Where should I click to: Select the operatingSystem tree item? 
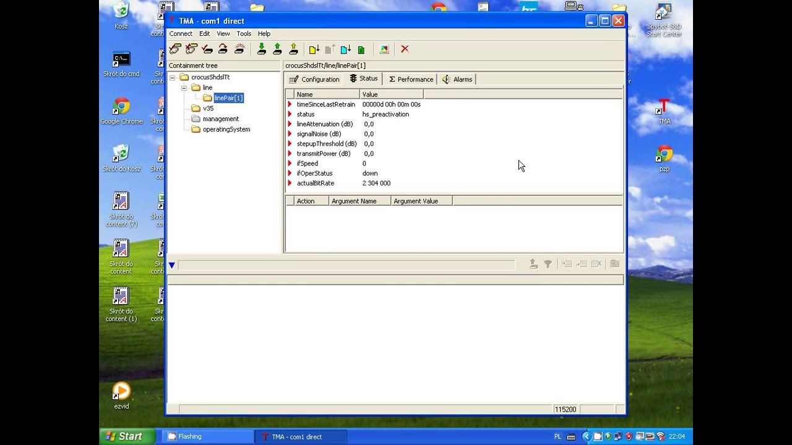click(x=226, y=129)
